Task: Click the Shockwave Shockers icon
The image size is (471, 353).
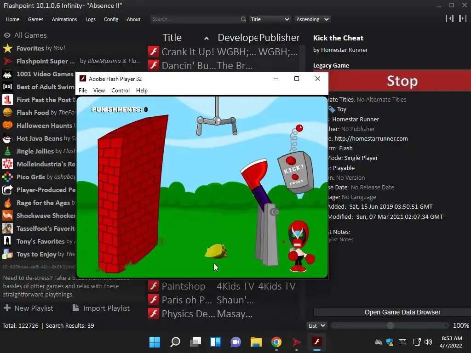Action: point(7,216)
